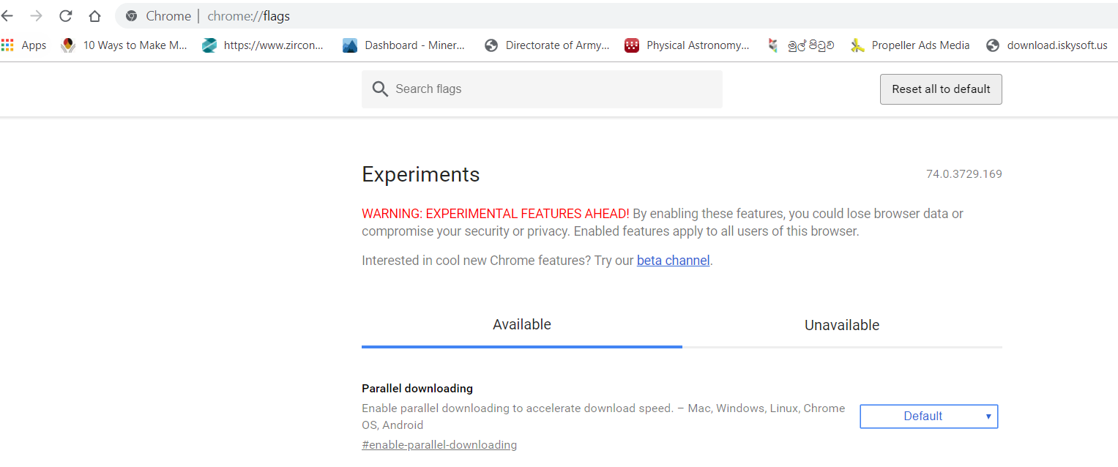Open the 10 Ways to Make M... bookmark
1118x467 pixels.
pyautogui.click(x=124, y=45)
